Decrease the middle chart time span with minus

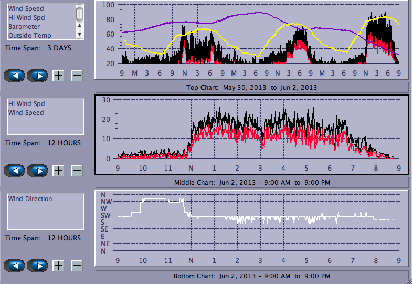77,171
